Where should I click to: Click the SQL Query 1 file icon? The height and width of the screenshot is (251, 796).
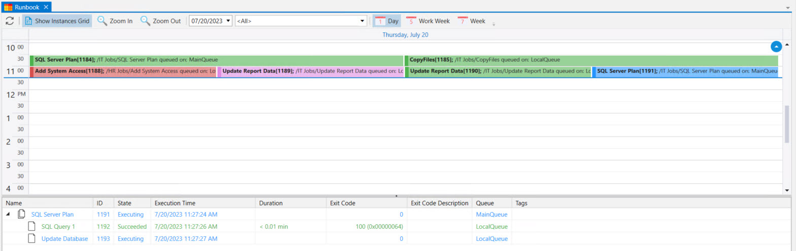pyautogui.click(x=32, y=227)
